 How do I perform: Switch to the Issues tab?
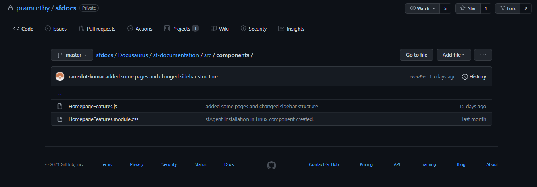(56, 29)
